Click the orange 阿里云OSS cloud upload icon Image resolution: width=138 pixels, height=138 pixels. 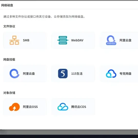(14, 107)
